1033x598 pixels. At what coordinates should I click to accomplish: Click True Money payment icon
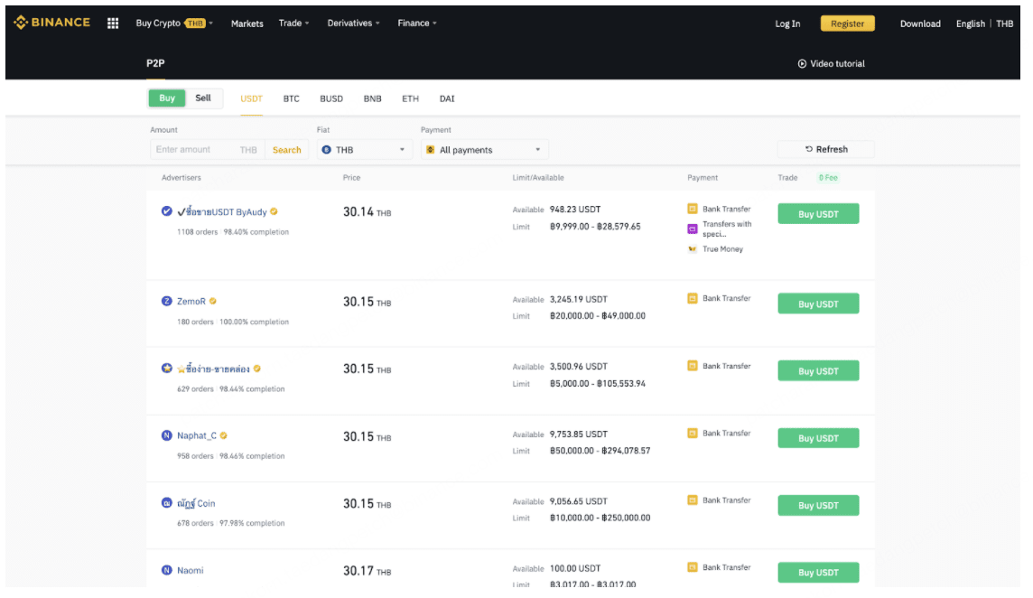[693, 248]
